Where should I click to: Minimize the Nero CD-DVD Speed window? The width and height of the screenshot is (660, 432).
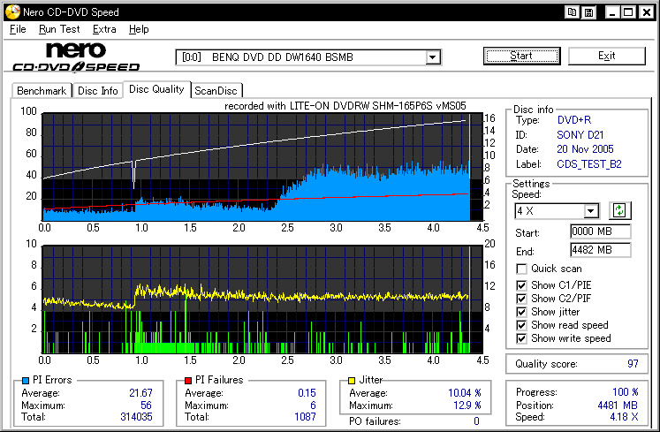pos(611,12)
